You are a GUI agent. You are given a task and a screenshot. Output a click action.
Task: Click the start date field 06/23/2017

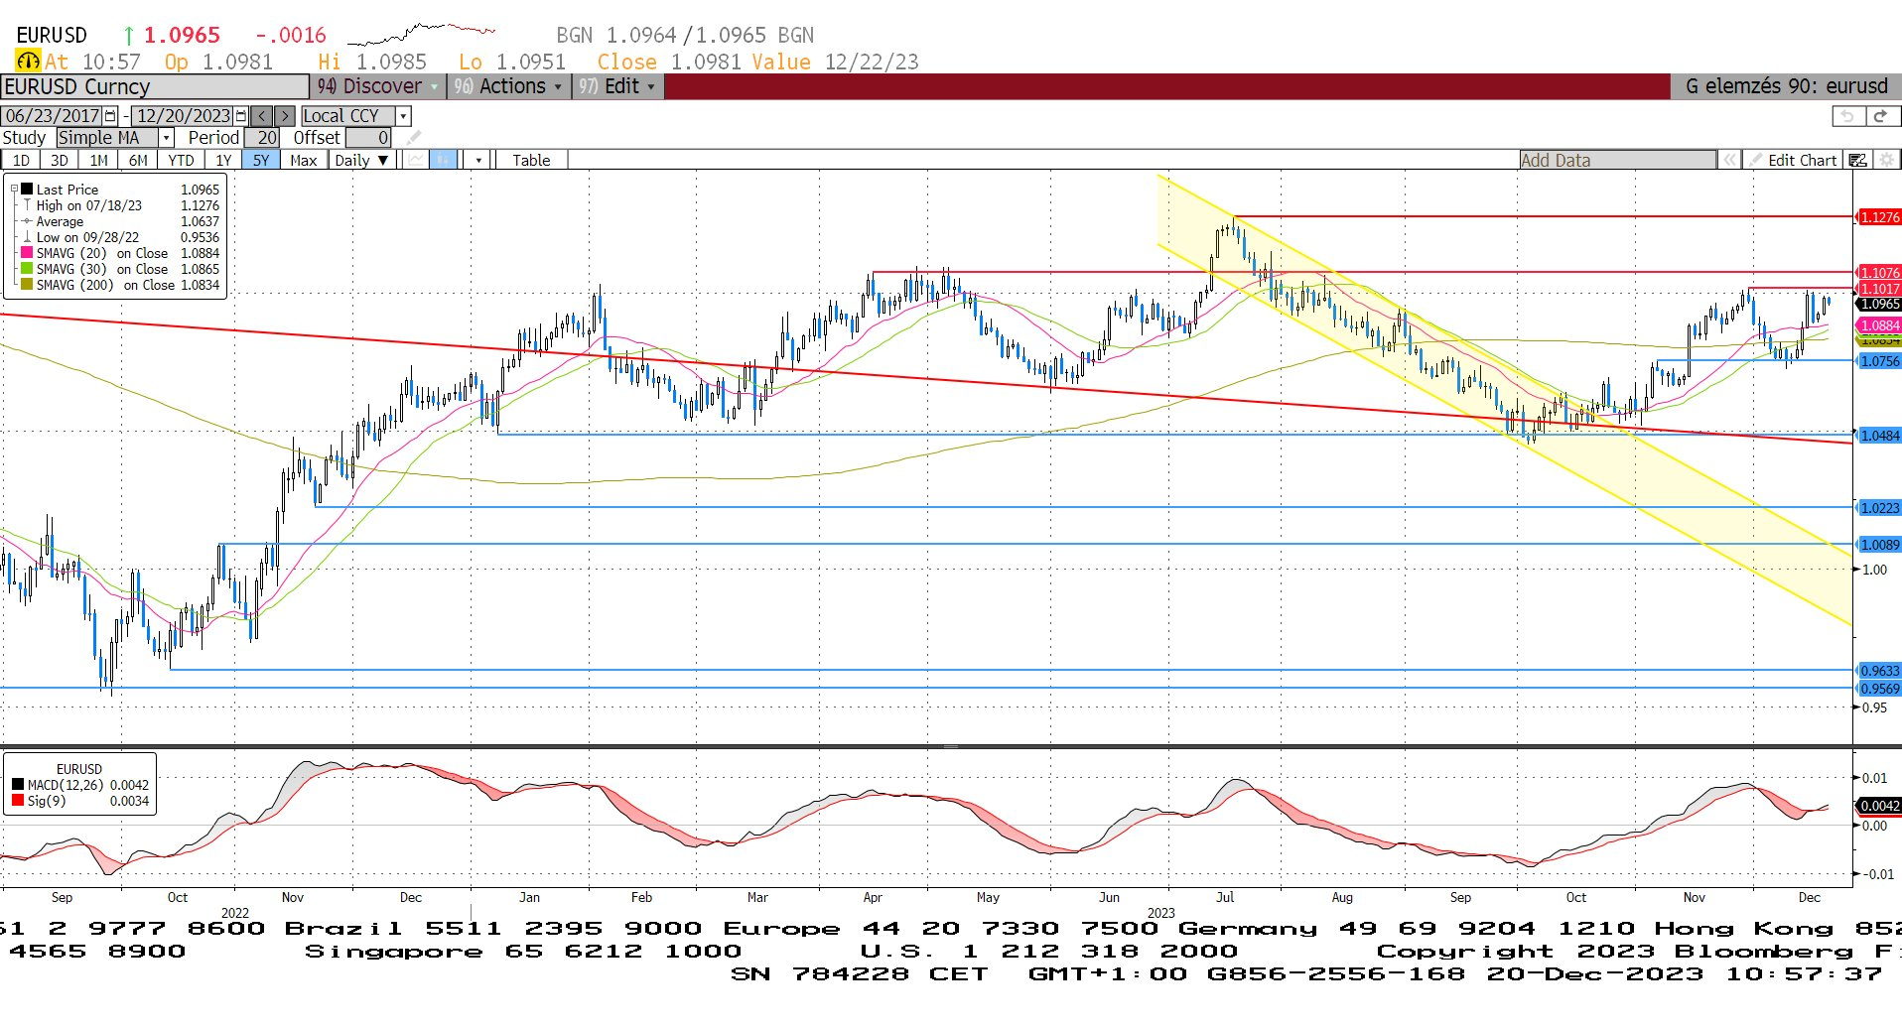(53, 116)
